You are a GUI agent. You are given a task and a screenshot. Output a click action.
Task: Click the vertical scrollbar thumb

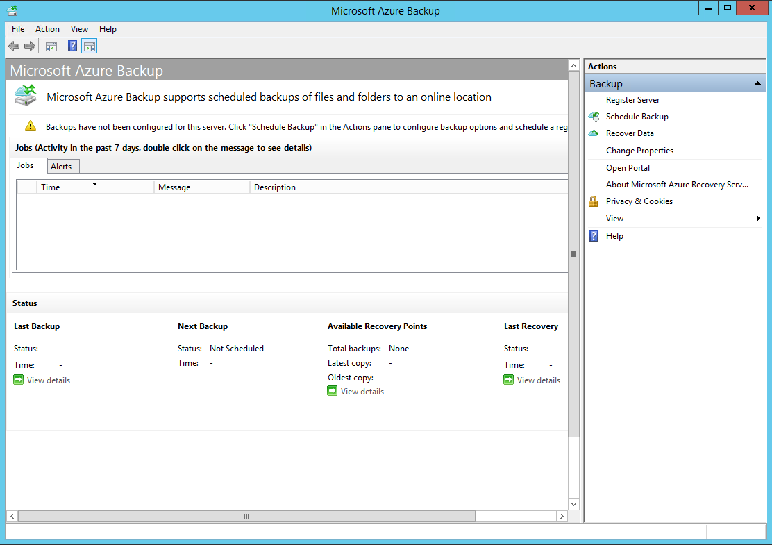pyautogui.click(x=573, y=254)
